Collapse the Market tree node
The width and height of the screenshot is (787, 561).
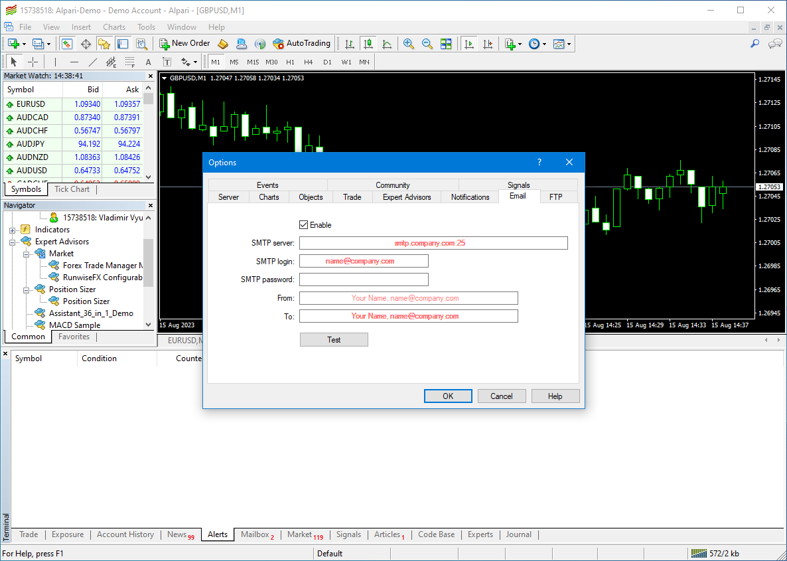[26, 254]
